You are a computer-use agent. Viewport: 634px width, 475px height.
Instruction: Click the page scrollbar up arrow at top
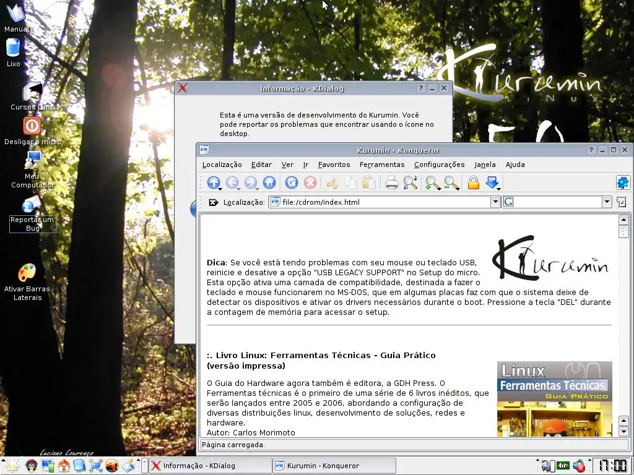[x=623, y=220]
